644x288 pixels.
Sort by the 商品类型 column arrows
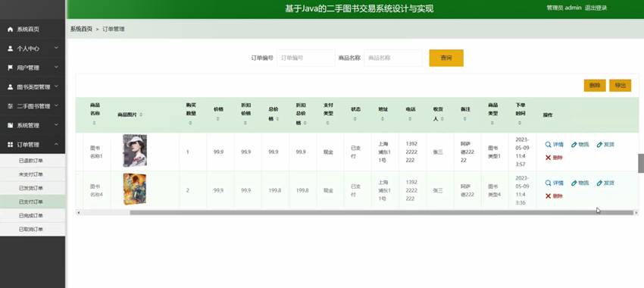[492, 123]
